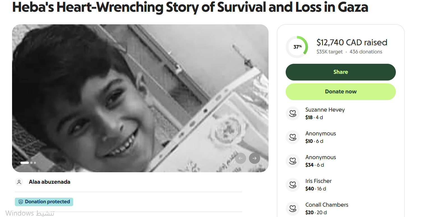This screenshot has height=217, width=425.
Task: Click donation heart icon beside Suzanne Hevey
Action: click(x=293, y=113)
